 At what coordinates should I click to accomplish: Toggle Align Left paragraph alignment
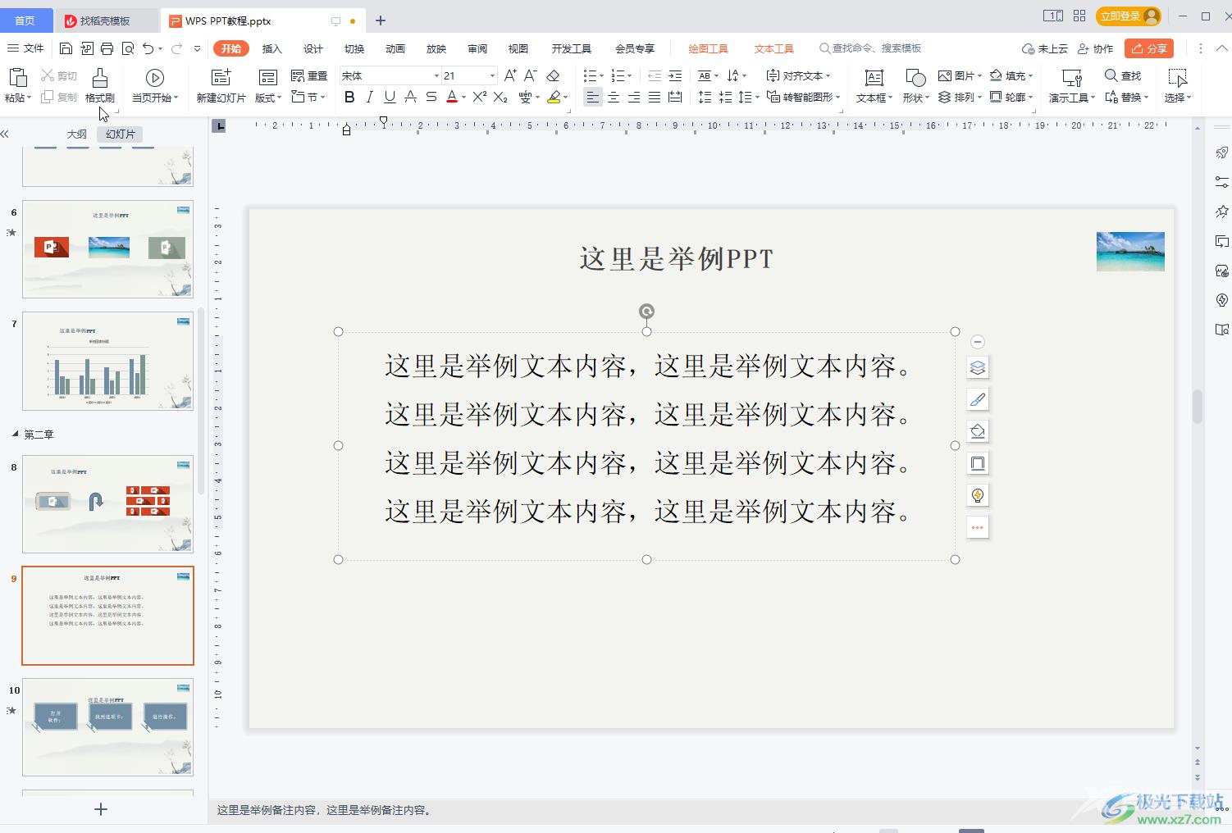point(592,97)
